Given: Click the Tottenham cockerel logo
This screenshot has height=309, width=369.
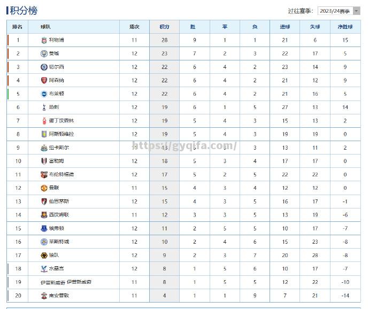Looking at the screenshot, I should (x=44, y=107).
